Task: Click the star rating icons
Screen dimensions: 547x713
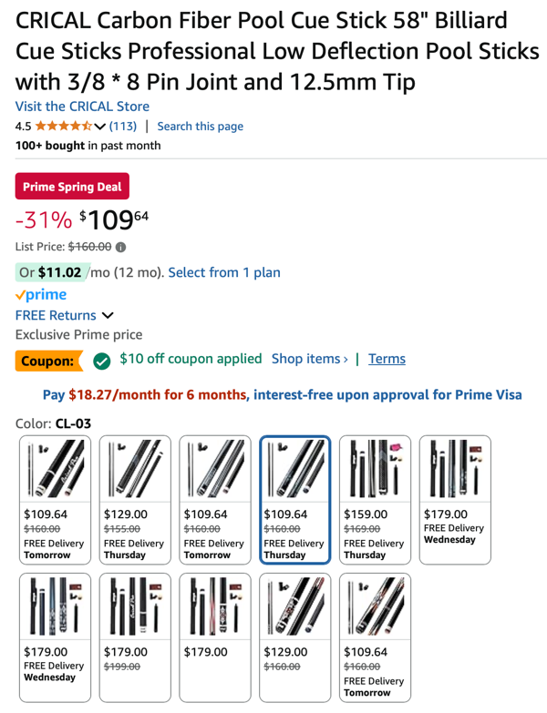Action: pos(63,127)
